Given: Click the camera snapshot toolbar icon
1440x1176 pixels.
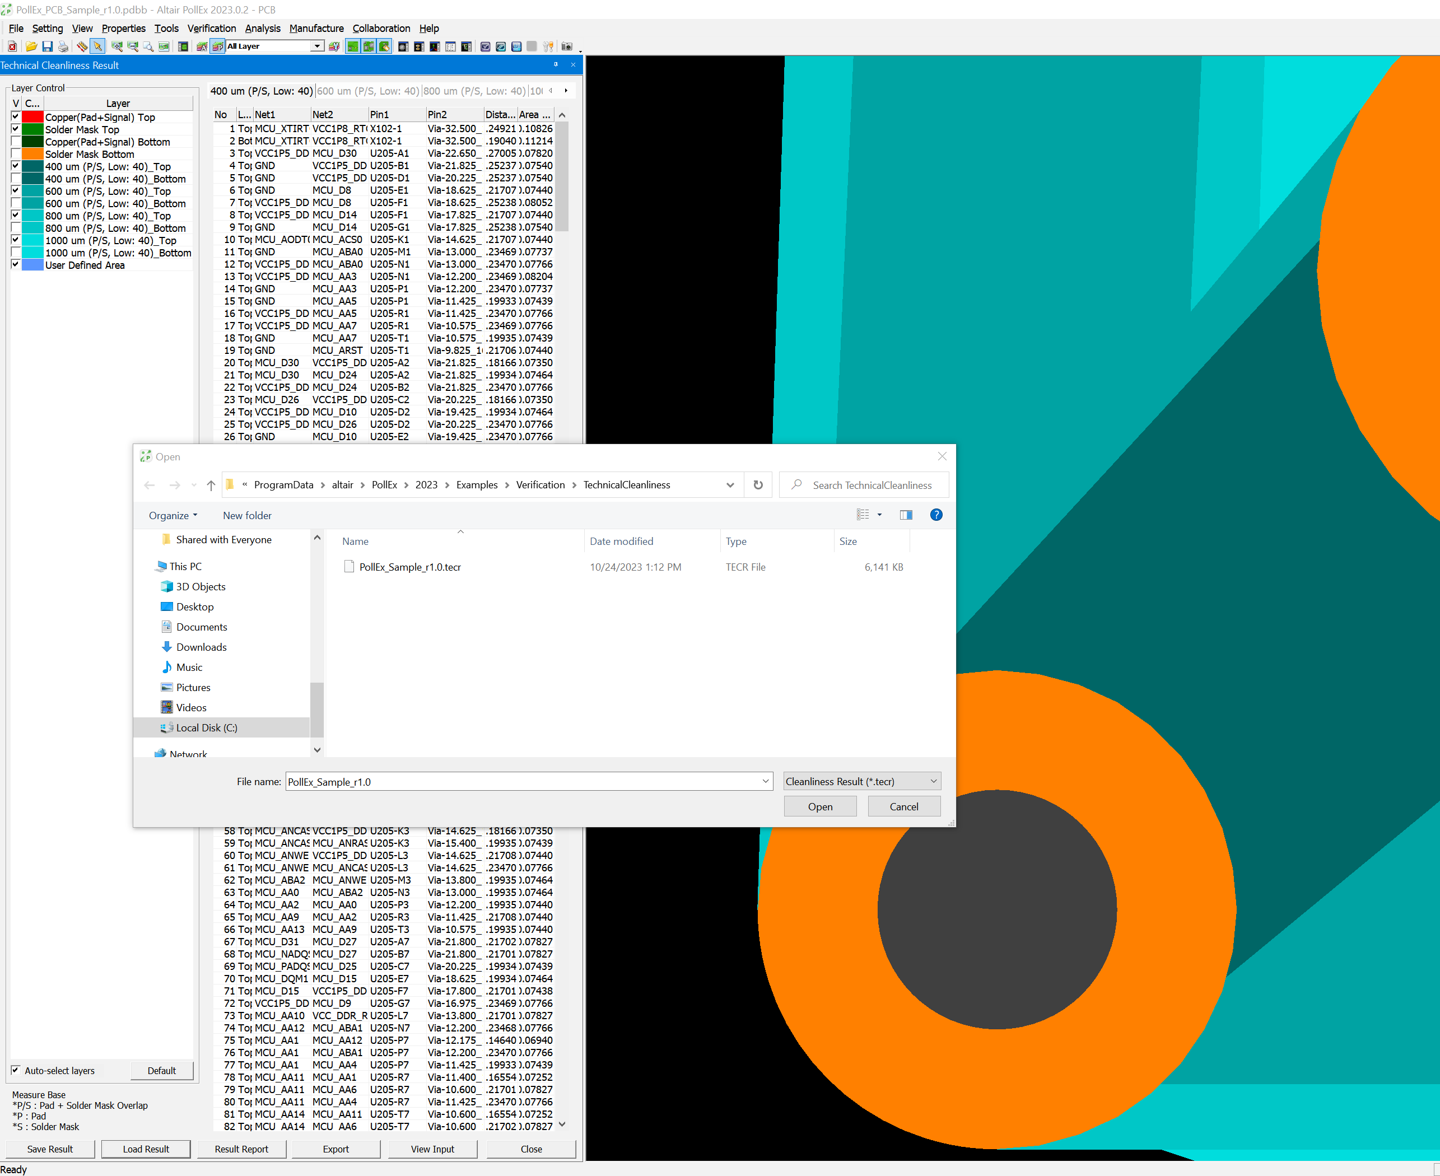Looking at the screenshot, I should [x=566, y=46].
